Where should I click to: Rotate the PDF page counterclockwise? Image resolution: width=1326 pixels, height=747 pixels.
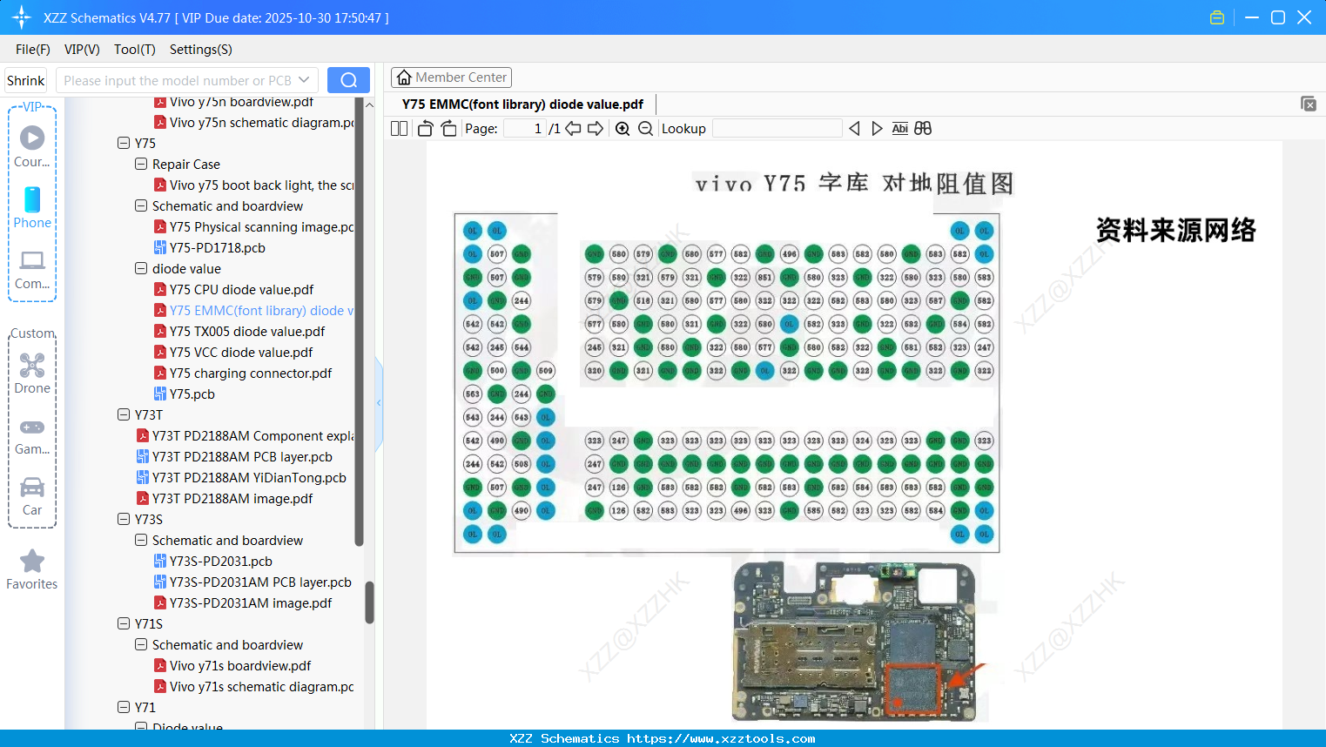(x=424, y=128)
